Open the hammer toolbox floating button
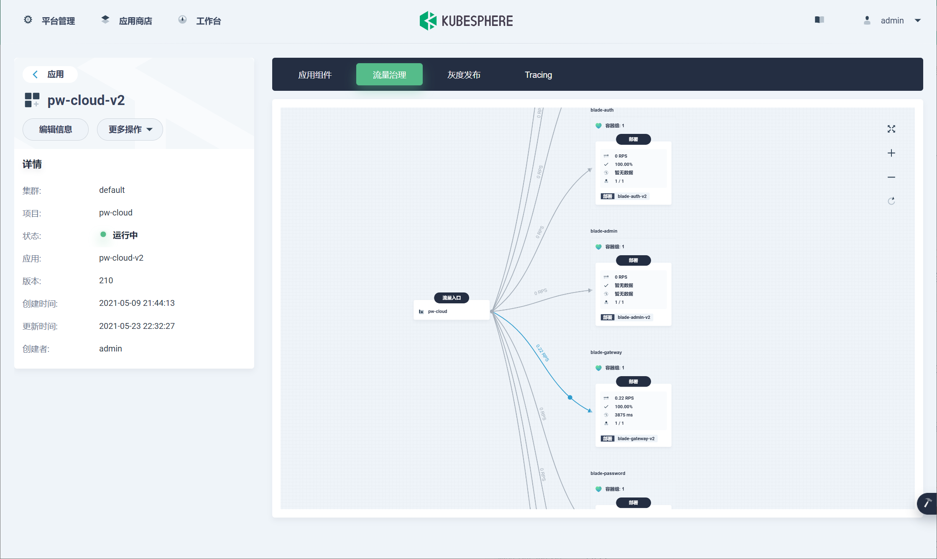937x559 pixels. (927, 503)
